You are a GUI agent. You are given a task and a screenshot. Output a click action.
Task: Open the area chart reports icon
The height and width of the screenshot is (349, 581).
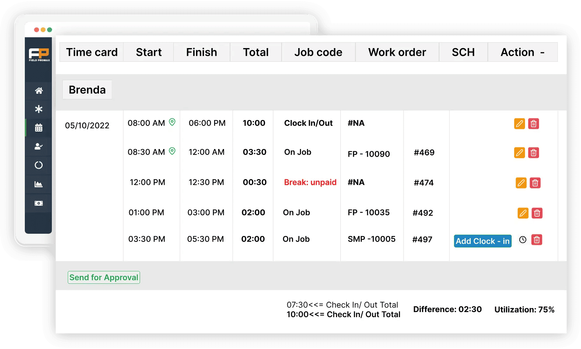pyautogui.click(x=39, y=184)
